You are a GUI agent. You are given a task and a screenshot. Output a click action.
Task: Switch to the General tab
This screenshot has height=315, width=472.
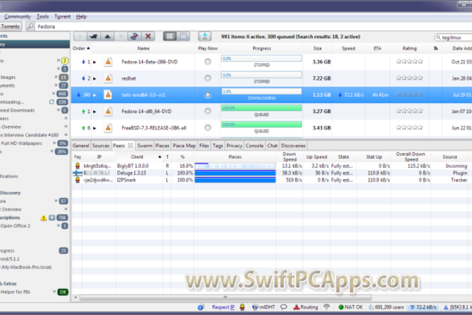(x=81, y=146)
